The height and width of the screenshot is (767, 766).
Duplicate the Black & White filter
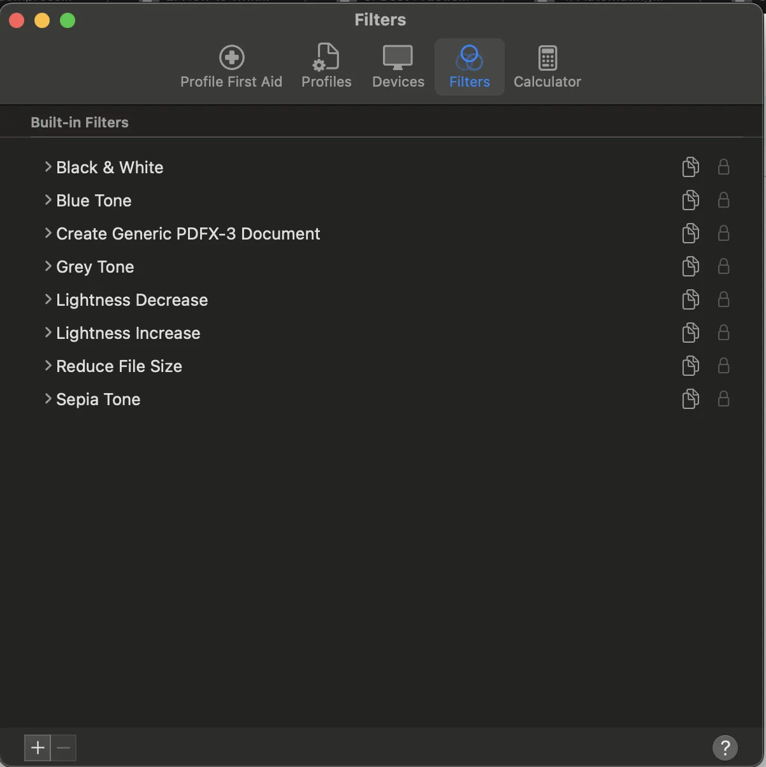691,167
